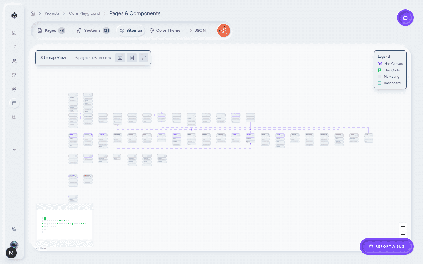Open the Sitemap tree icon in the sidebar
The width and height of the screenshot is (423, 264).
[x=14, y=117]
